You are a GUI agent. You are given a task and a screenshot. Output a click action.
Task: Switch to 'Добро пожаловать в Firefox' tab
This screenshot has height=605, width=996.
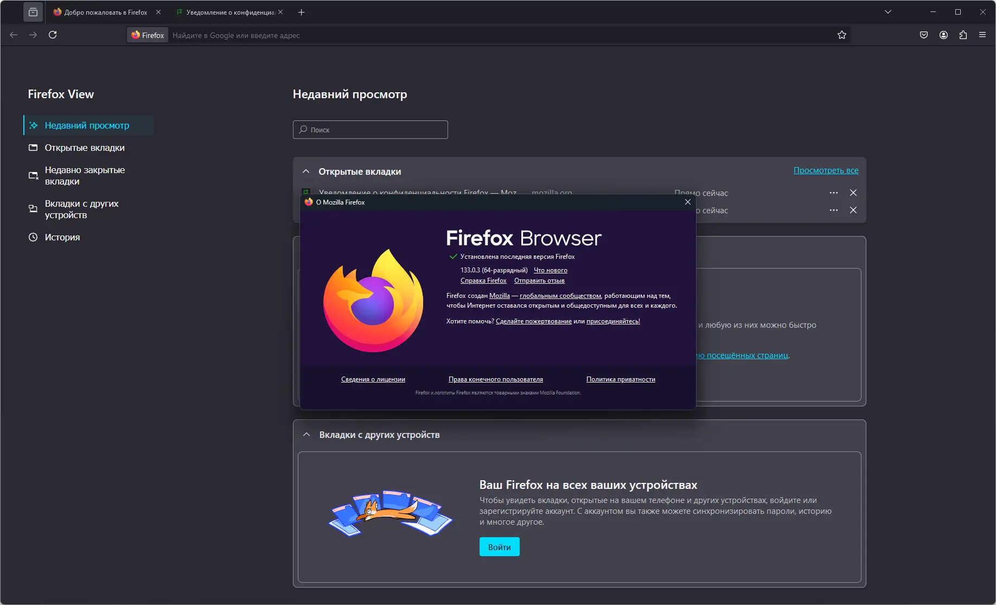click(106, 12)
